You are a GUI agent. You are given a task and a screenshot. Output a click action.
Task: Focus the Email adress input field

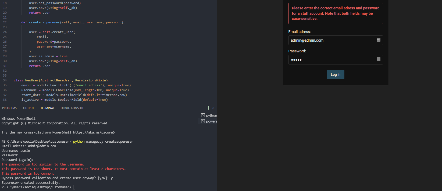tap(336, 40)
